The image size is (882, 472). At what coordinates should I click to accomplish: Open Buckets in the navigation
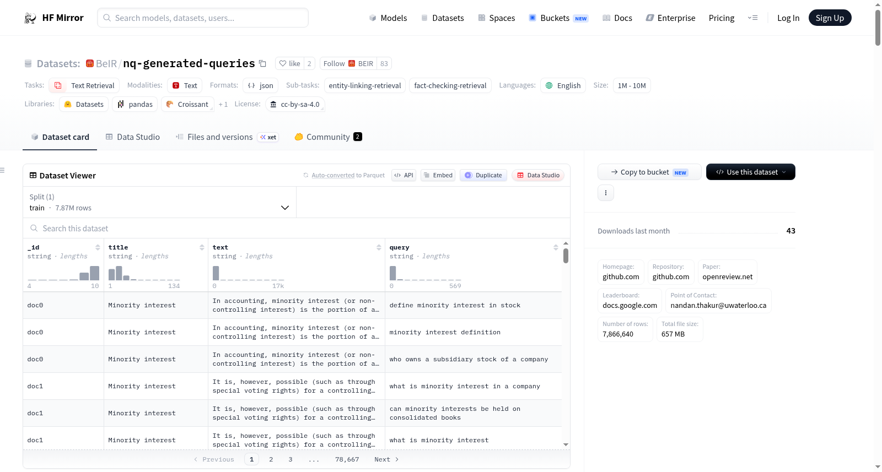[x=558, y=18]
